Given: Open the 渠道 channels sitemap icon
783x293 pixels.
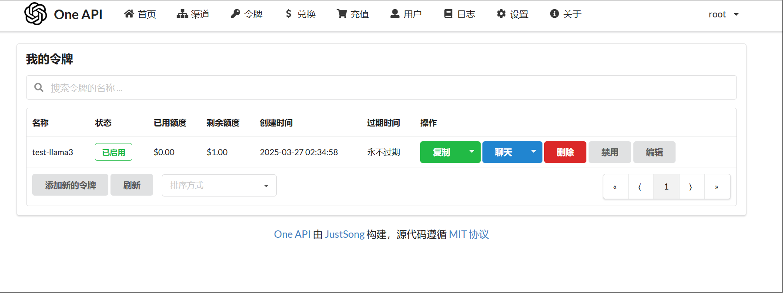Looking at the screenshot, I should pos(182,14).
